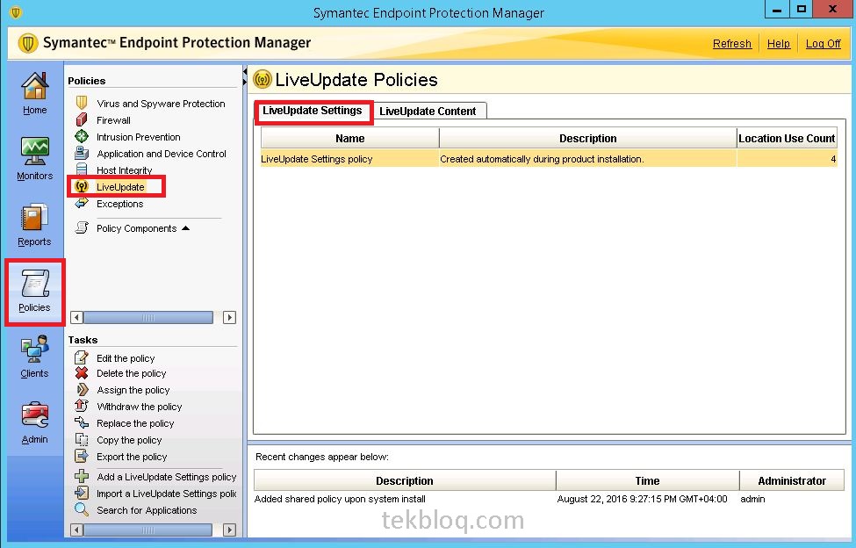Click Edit the policy task

pos(126,358)
